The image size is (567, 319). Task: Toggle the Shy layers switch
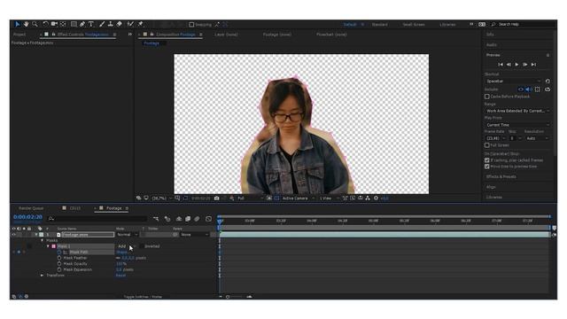tap(179, 219)
